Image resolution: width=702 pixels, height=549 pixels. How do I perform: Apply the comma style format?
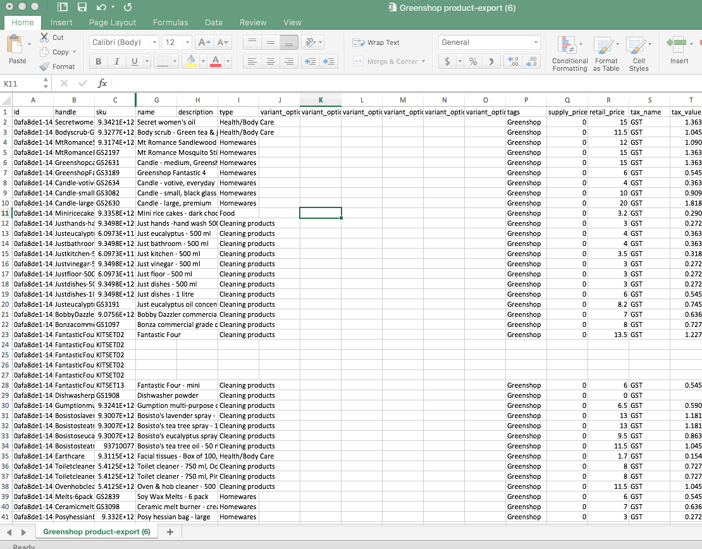(x=491, y=61)
